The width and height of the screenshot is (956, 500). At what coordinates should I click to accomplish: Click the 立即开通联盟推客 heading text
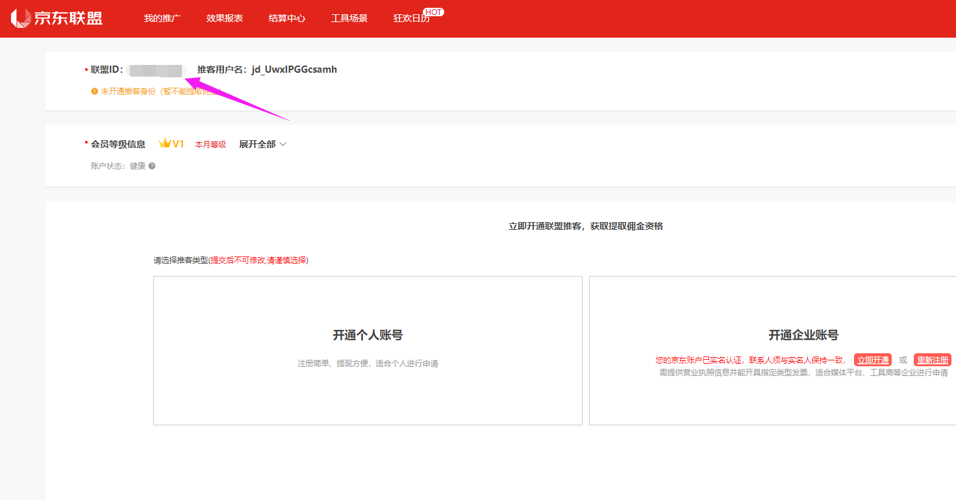pyautogui.click(x=586, y=226)
